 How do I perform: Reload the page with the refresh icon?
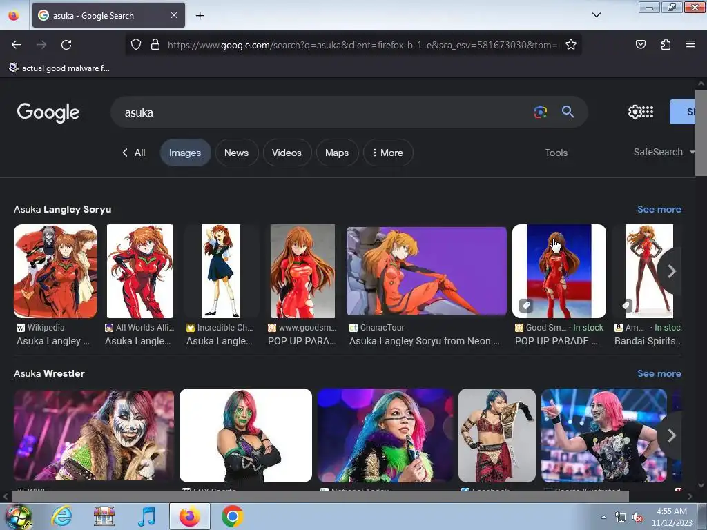66,45
